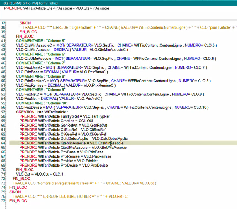This screenshot has width=237, height=209.
Task: Select VLO.PrixNet = DECIMAL line 54
Action: click(59, 99)
